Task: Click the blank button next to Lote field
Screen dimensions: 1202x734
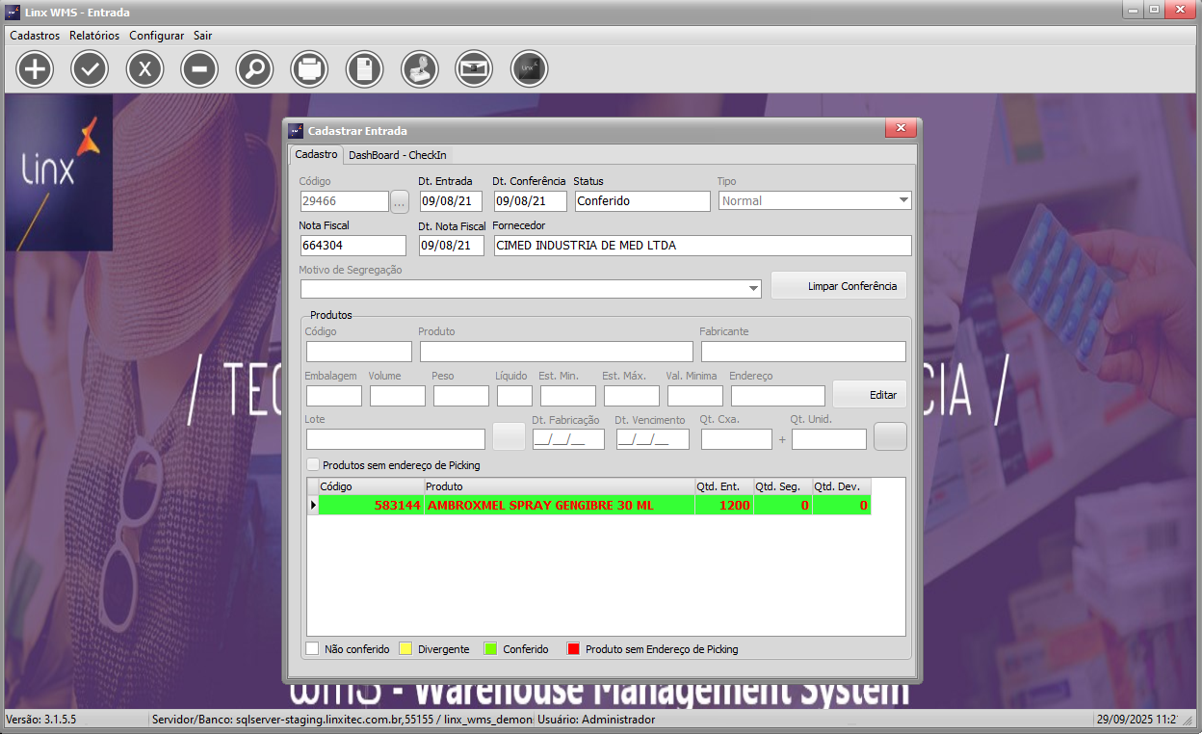Action: [509, 436]
